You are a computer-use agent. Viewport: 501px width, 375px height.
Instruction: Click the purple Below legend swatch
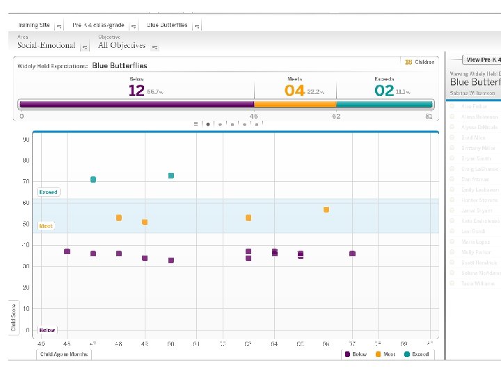click(347, 354)
